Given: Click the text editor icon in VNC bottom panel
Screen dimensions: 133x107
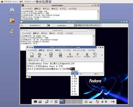Looking at the screenshot, I should pos(56,102).
